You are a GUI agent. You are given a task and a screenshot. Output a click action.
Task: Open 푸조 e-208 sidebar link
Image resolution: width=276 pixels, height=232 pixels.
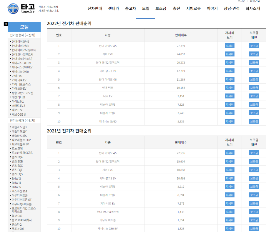pos(18,229)
